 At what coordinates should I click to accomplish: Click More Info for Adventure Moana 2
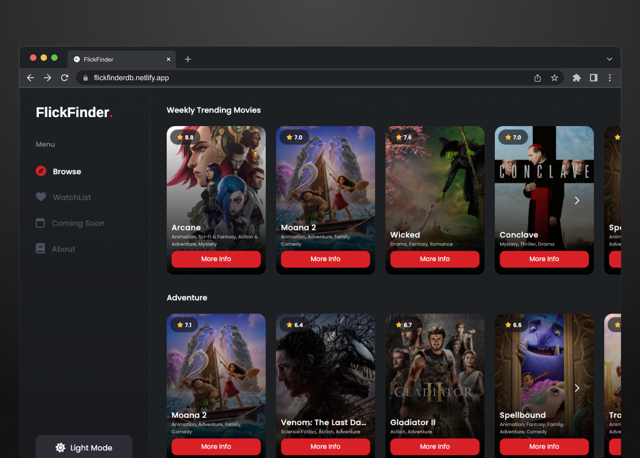pos(216,447)
